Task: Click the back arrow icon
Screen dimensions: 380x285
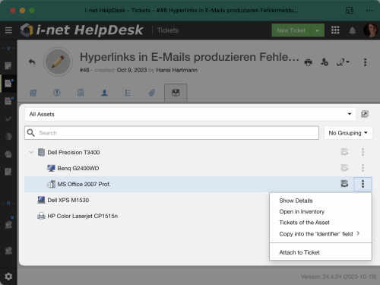Action: 32,62
